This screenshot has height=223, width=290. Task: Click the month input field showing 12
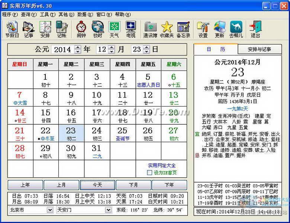pos(101,49)
